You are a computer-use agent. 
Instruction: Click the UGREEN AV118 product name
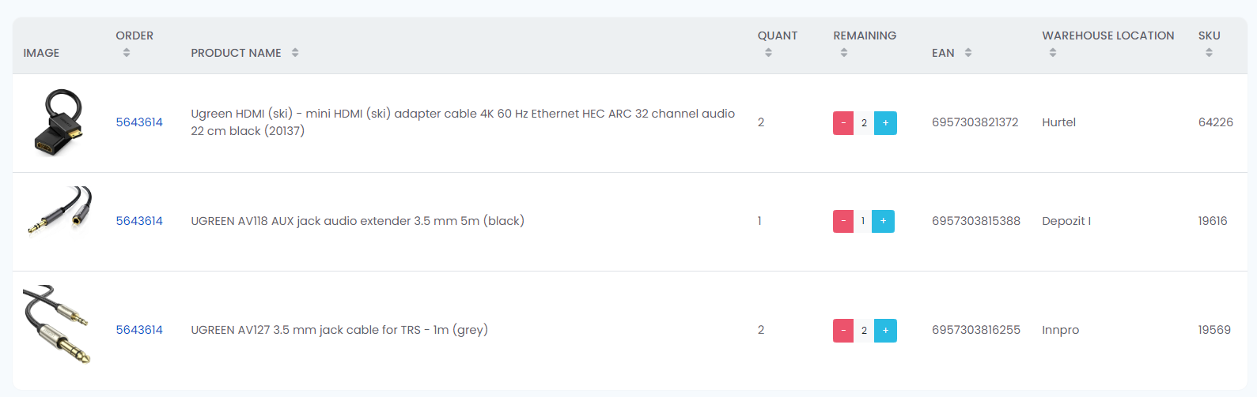coord(358,221)
